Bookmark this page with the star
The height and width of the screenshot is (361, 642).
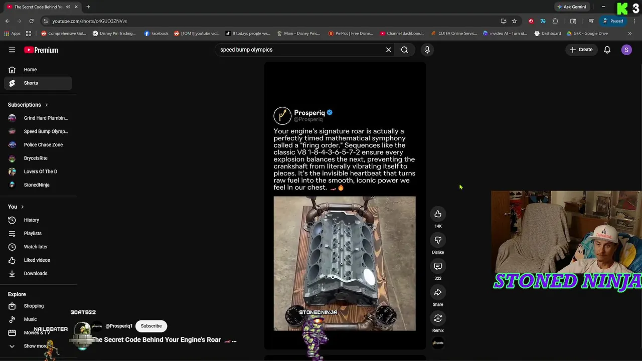coord(514,21)
